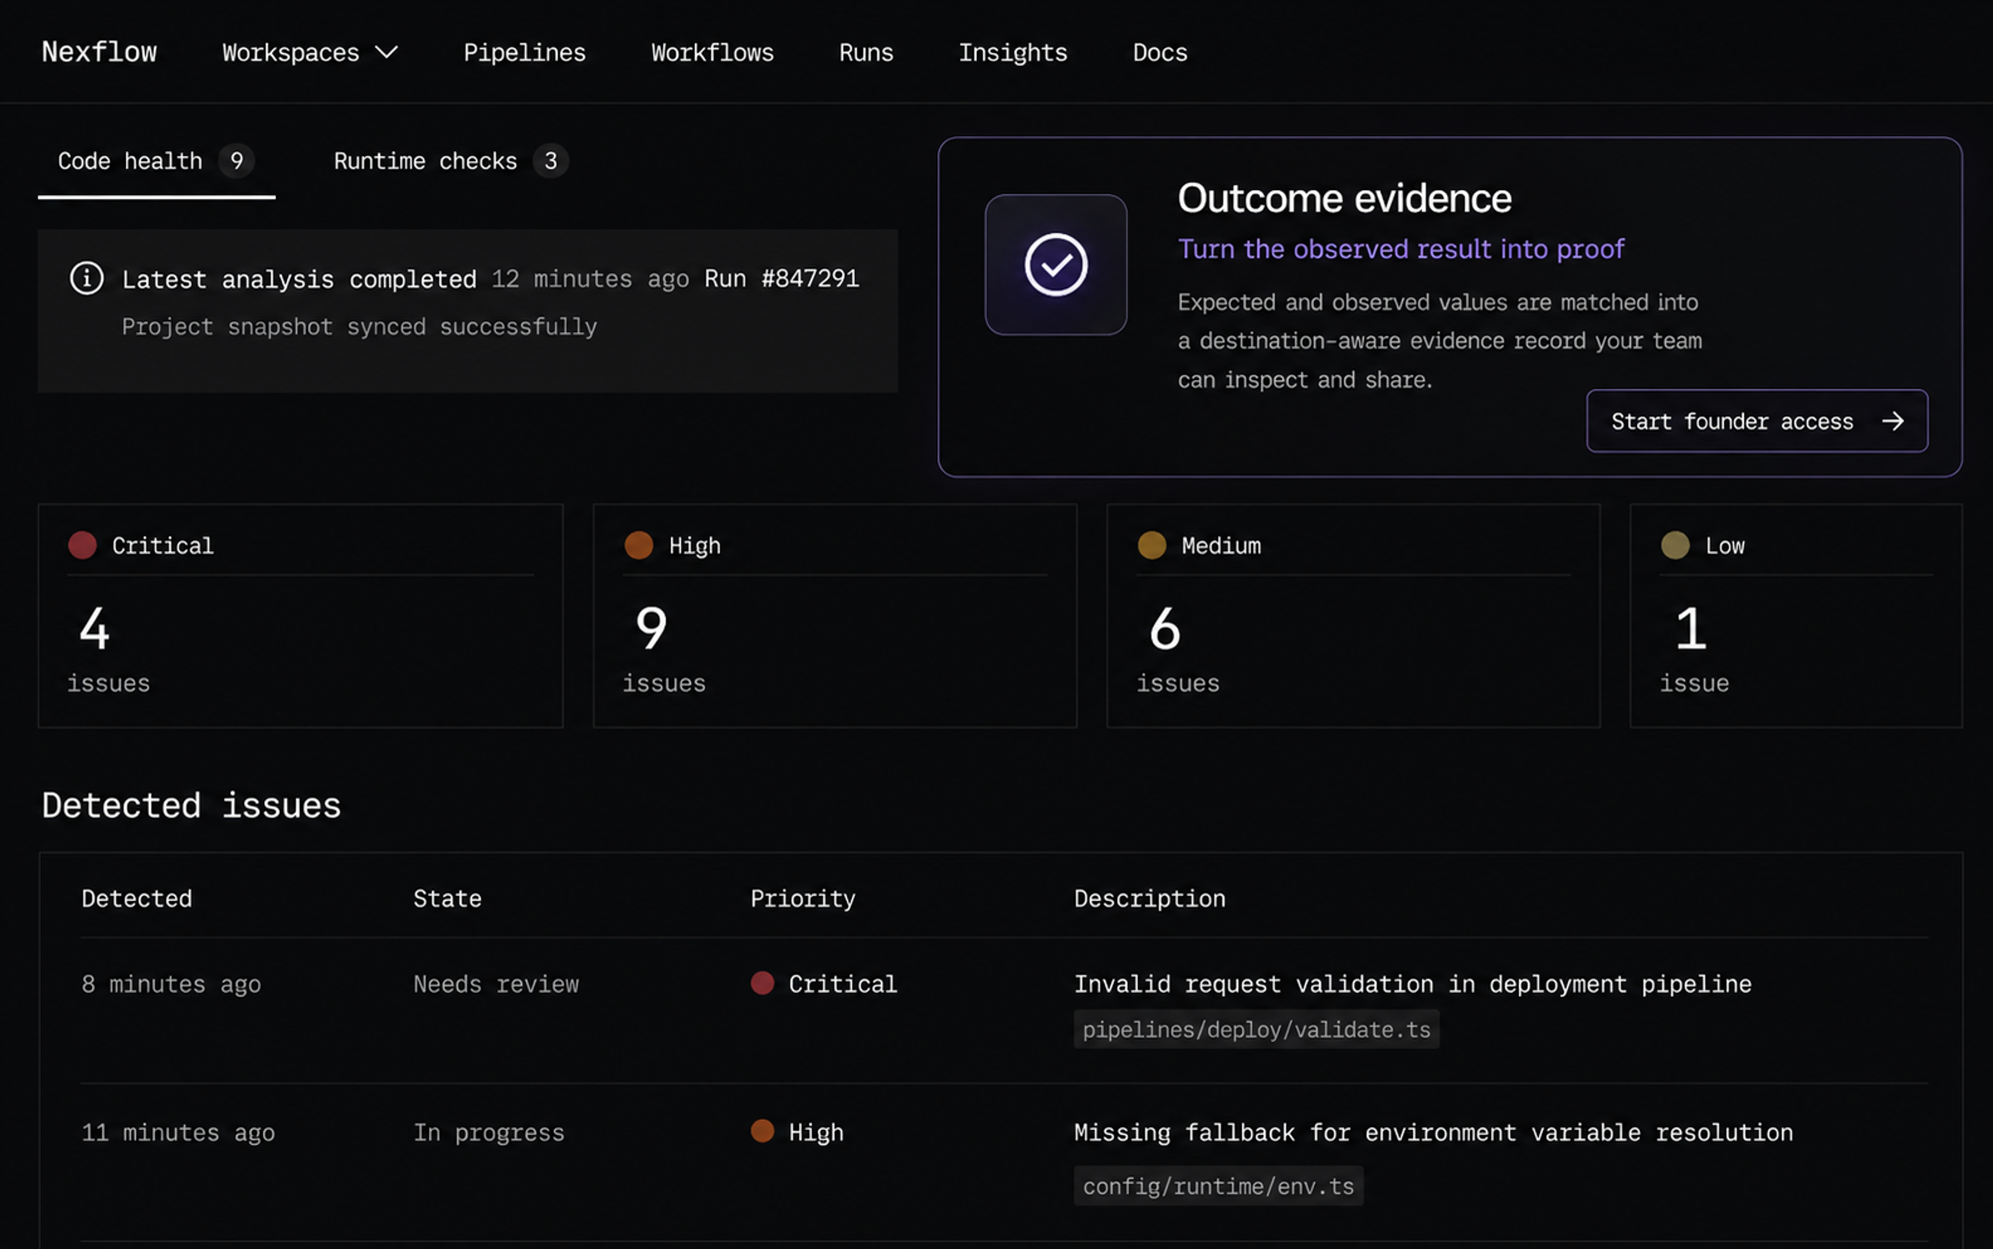Click the arrow icon in Start founder access

pyautogui.click(x=1893, y=421)
